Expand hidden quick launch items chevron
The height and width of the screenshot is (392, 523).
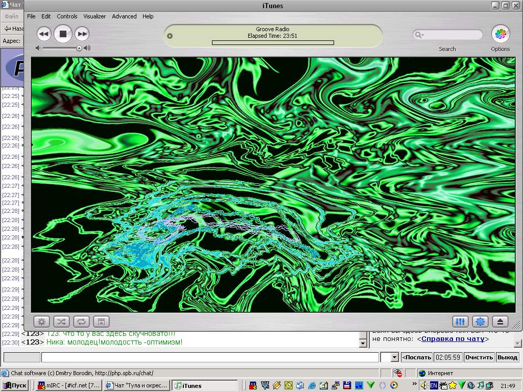(414, 384)
